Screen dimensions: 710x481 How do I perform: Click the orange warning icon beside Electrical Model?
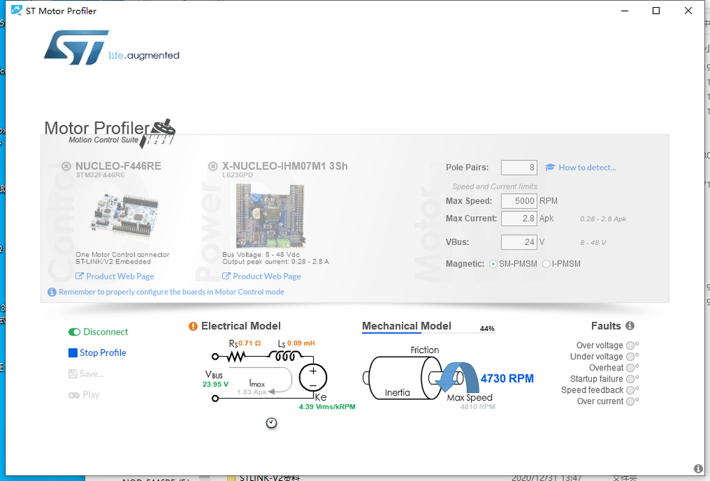(x=193, y=326)
